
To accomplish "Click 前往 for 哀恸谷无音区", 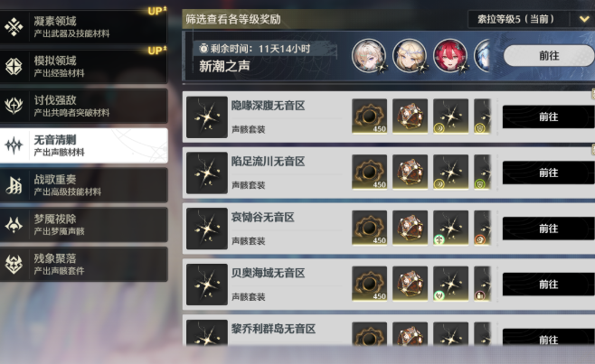I will 549,229.
